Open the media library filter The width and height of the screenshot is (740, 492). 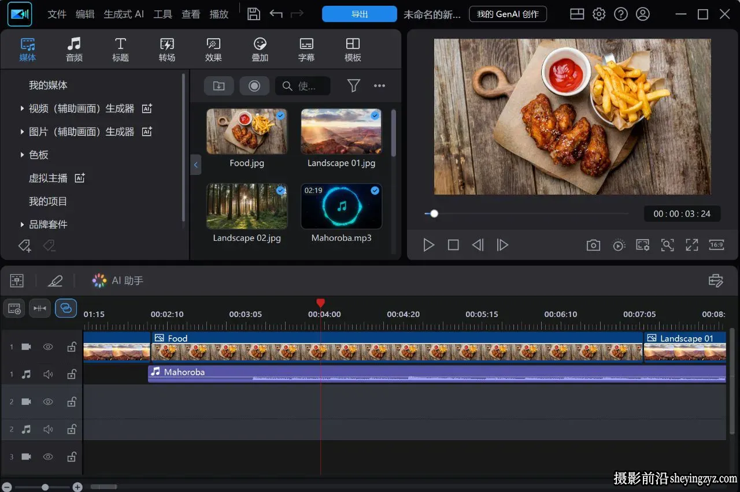coord(354,86)
